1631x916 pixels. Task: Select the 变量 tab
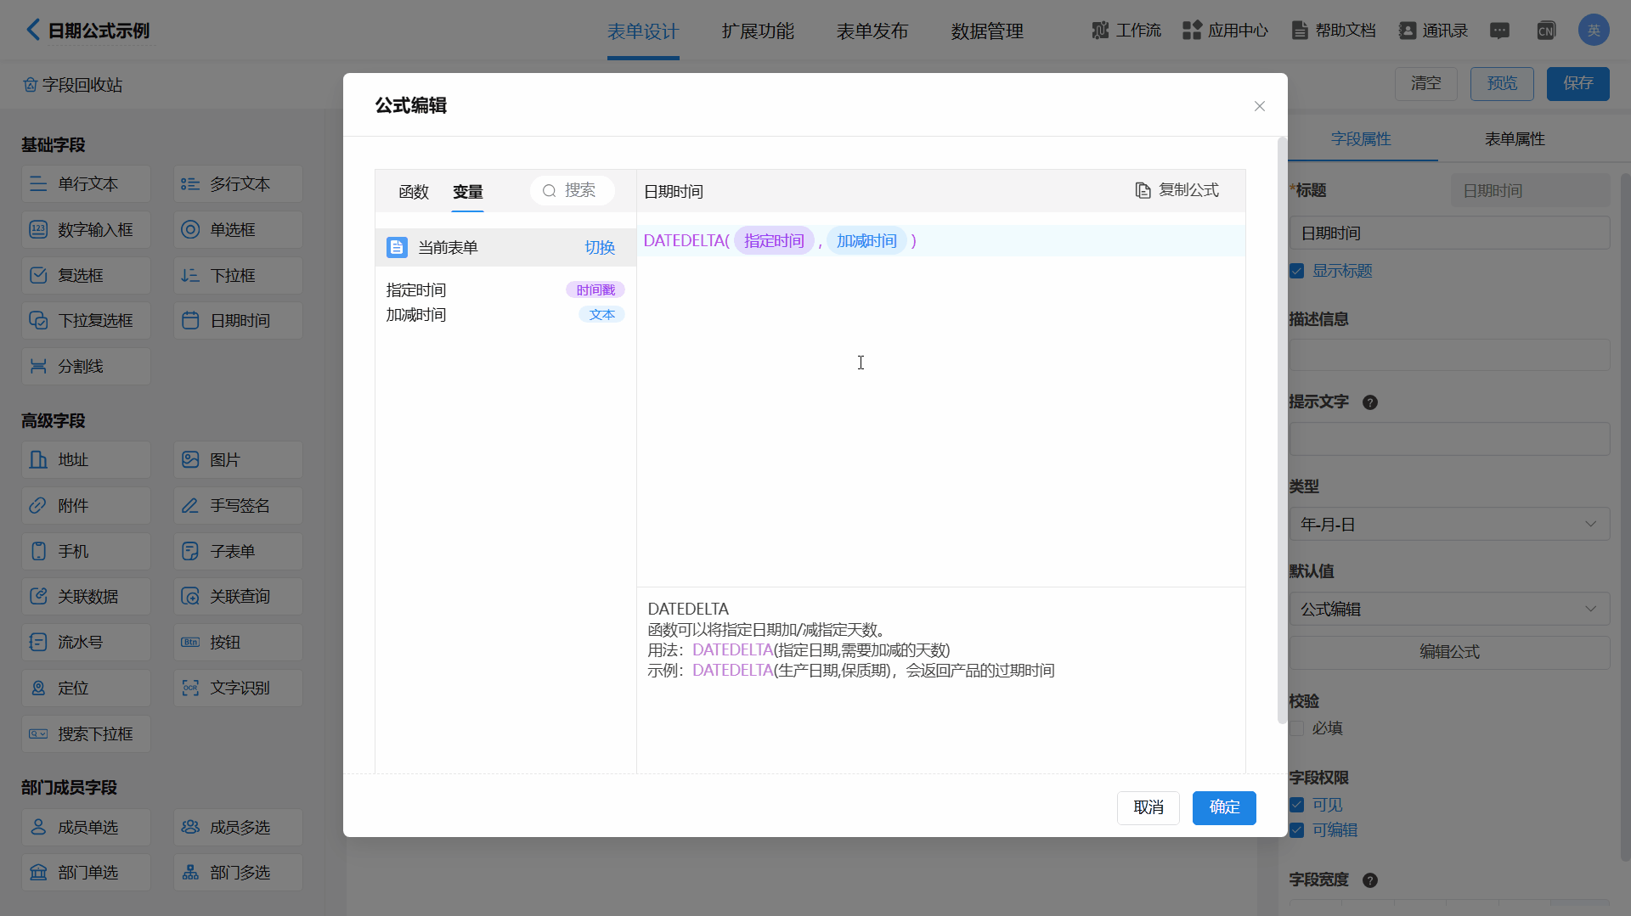468,192
